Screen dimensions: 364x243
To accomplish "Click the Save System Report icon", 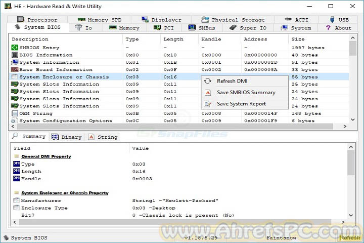I will 208,104.
